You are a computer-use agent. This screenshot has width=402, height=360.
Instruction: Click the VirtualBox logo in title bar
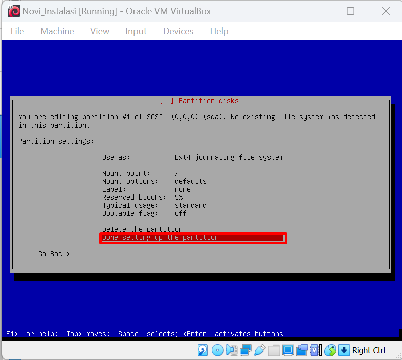point(14,11)
